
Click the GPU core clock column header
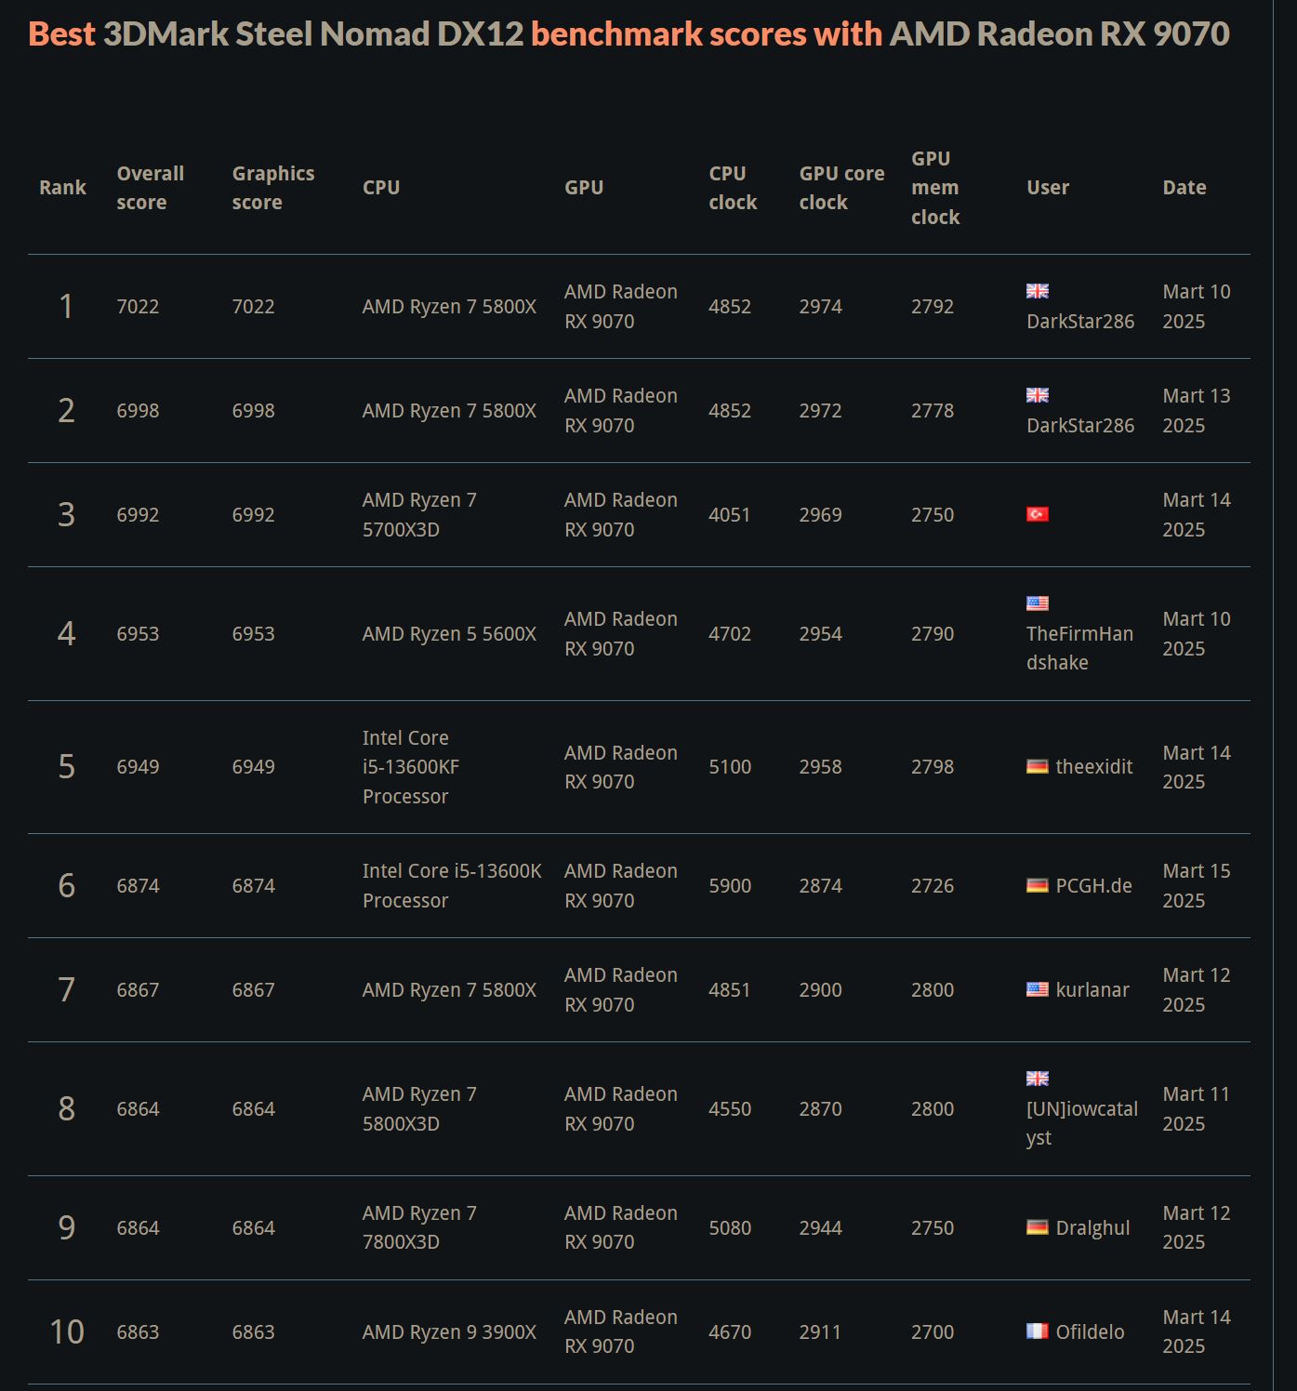[841, 188]
